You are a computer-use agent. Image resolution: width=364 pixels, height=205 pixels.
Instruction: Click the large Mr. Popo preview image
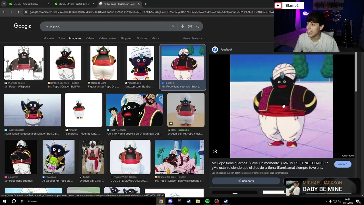click(282, 106)
